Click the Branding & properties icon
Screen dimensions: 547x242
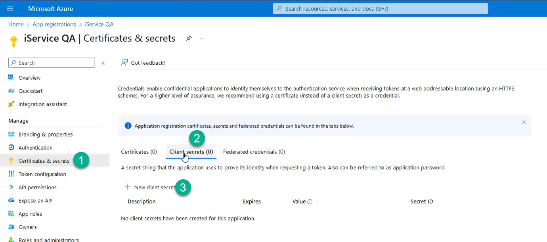pos(11,134)
